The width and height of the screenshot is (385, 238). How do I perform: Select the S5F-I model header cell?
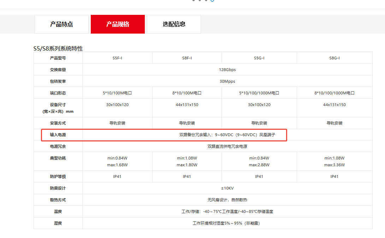tap(117, 58)
